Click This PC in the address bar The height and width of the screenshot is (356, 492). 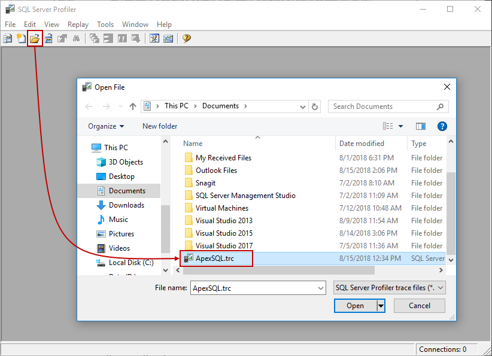177,106
